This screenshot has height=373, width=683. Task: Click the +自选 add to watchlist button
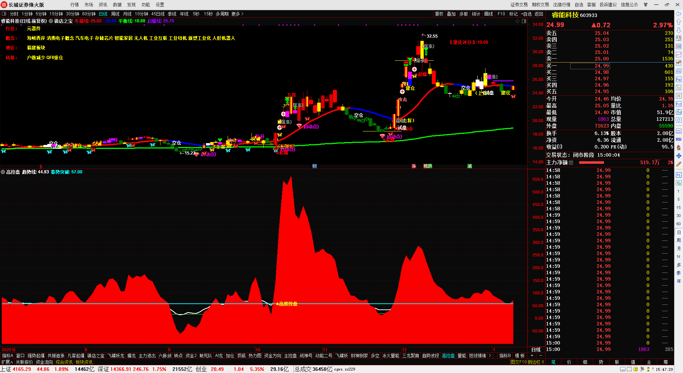[x=526, y=14]
